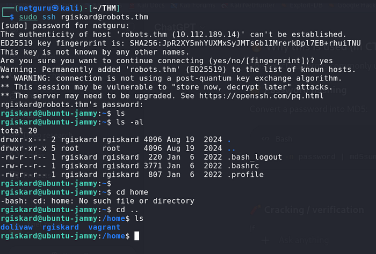Select the dolivaw directory name

[17, 227]
